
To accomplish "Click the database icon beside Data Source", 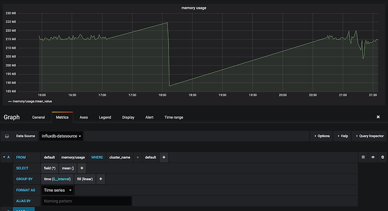I will click(7, 136).
